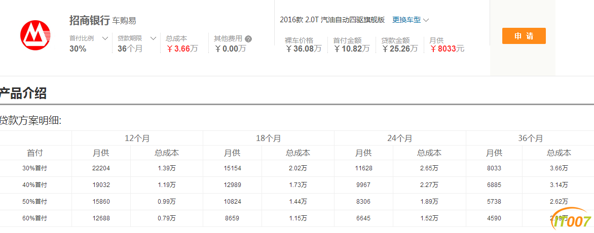Click the China Merchants Bank logo
This screenshot has width=594, height=233.
35,35
